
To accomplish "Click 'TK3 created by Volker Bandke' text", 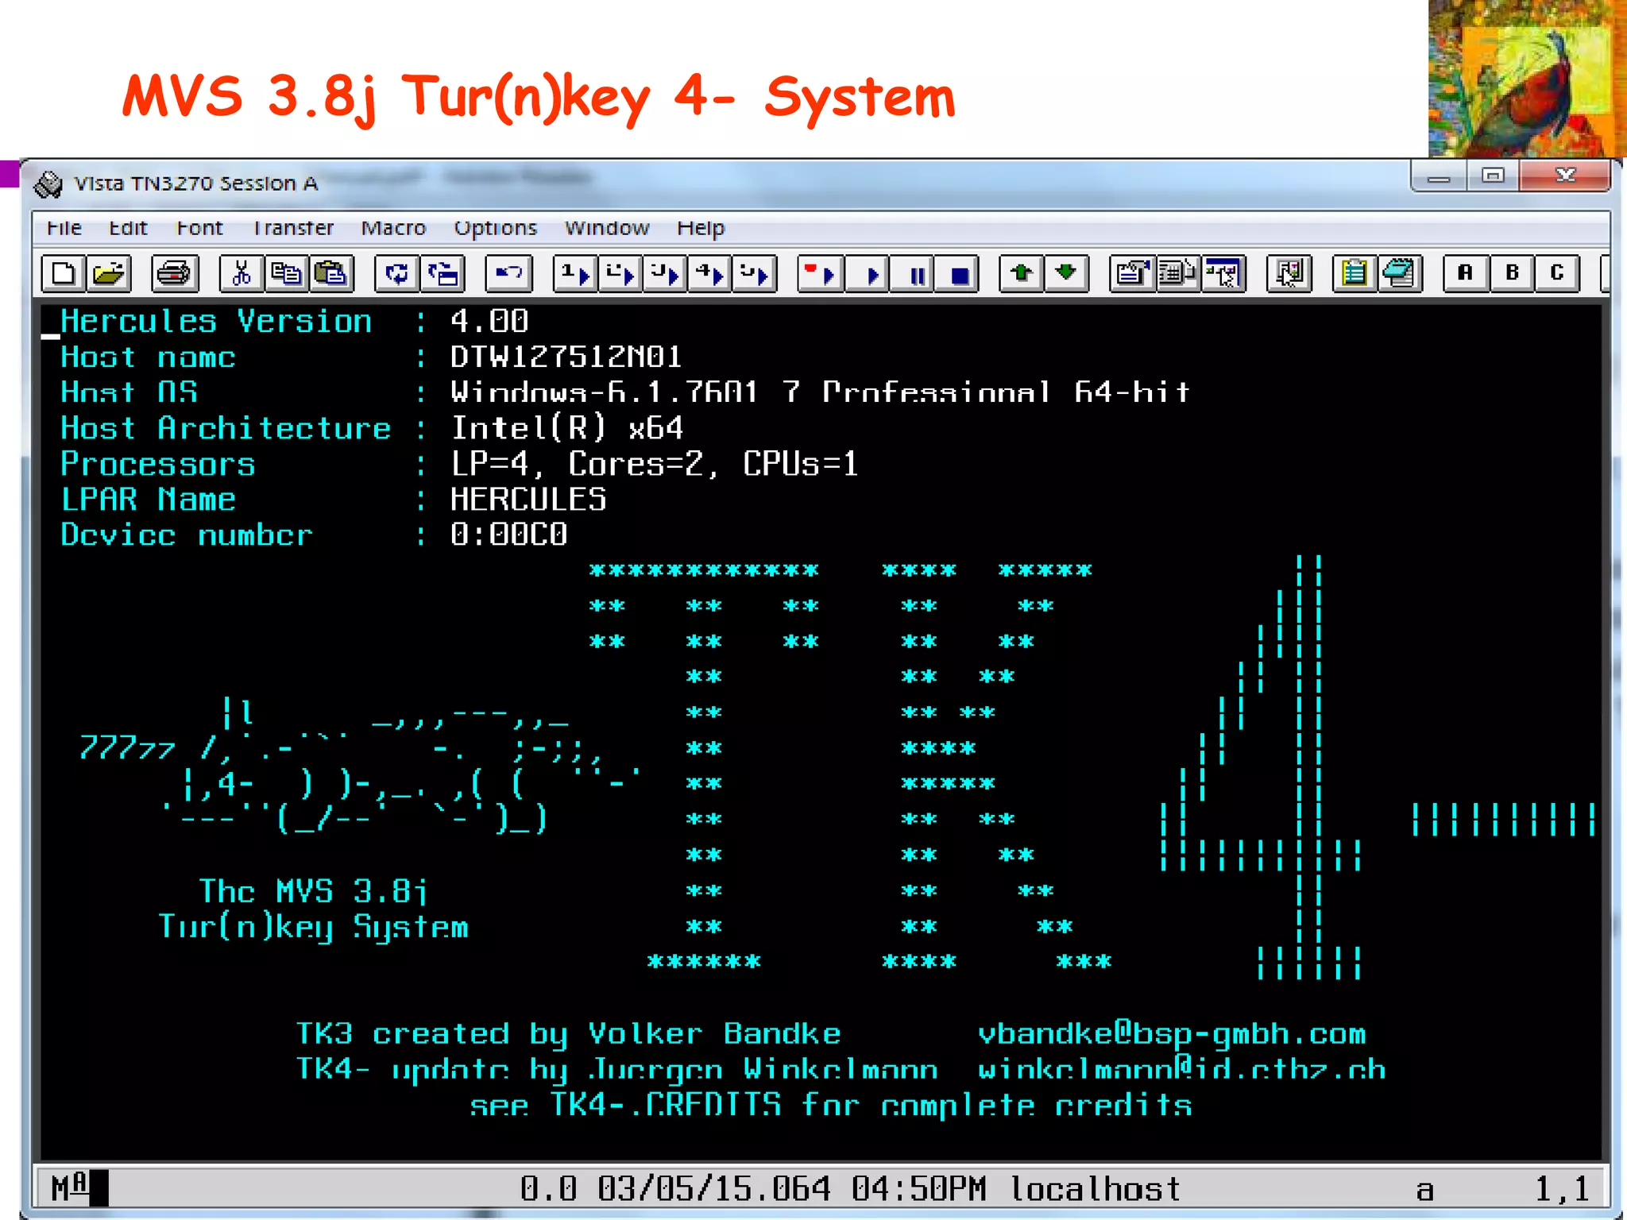I will click(x=568, y=1034).
